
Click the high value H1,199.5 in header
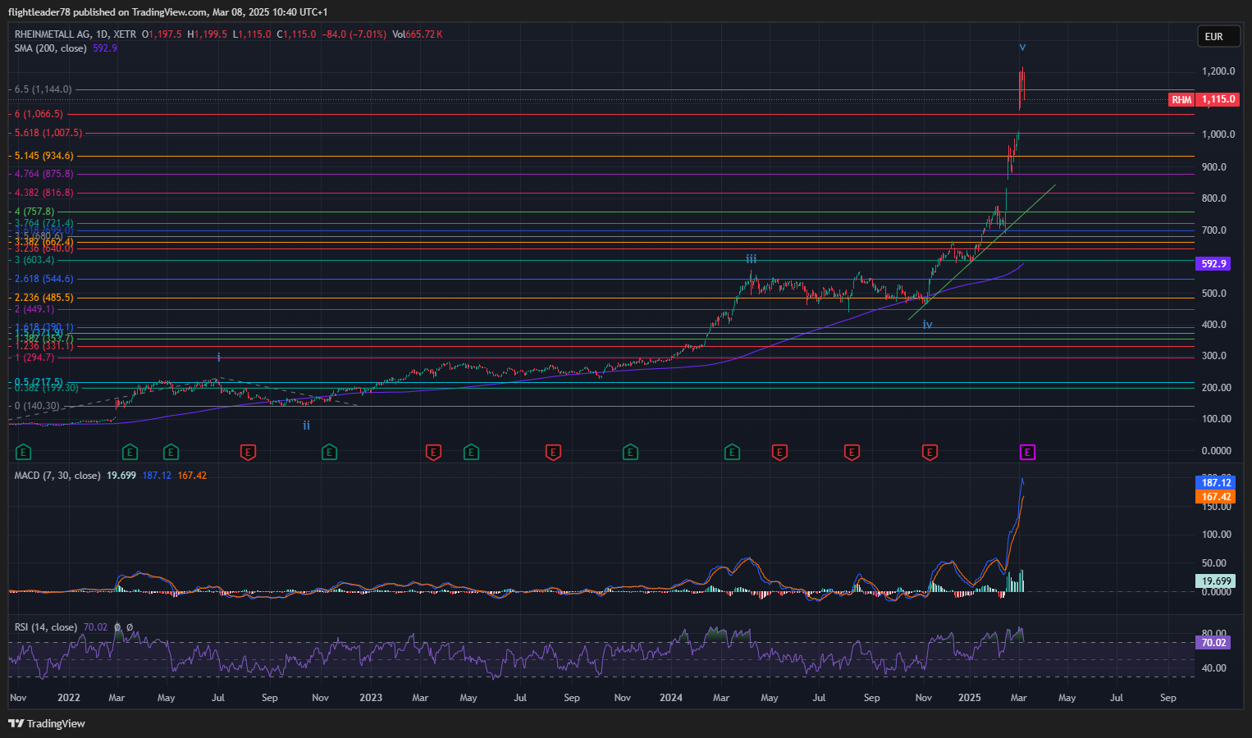click(x=207, y=34)
